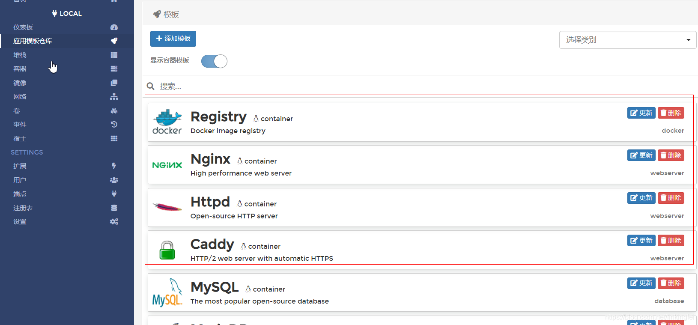This screenshot has width=698, height=325.
Task: Click the Nginx logo thumbnail
Action: coord(167,165)
